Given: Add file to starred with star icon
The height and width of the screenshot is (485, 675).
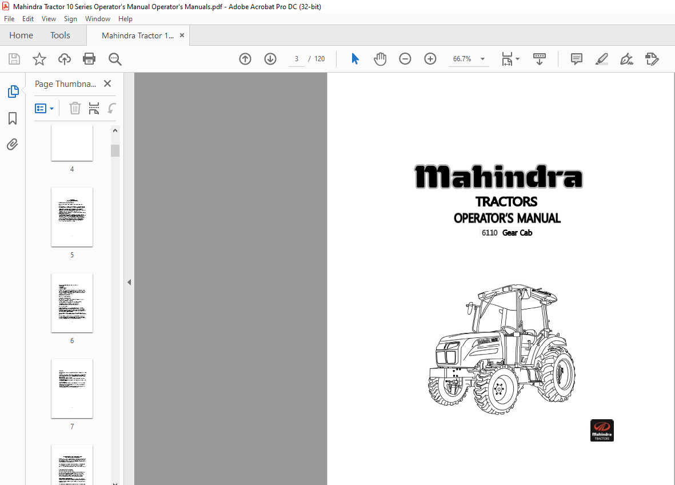Looking at the screenshot, I should pyautogui.click(x=39, y=59).
